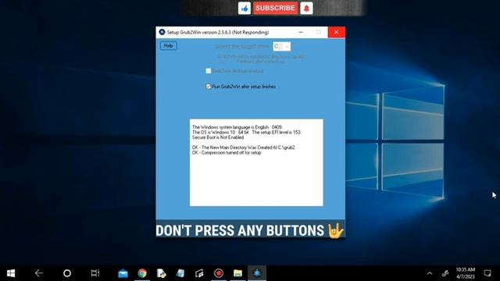The width and height of the screenshot is (500, 281).
Task: Open Cortana circle on the taskbar
Action: (x=67, y=273)
